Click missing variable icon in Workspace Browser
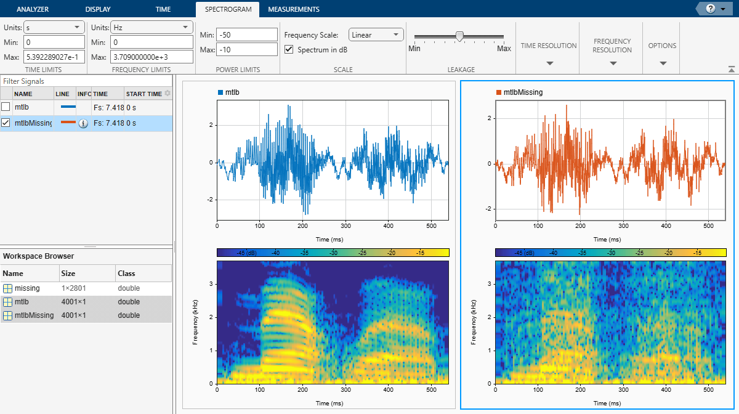Image resolution: width=739 pixels, height=414 pixels. pos(7,288)
